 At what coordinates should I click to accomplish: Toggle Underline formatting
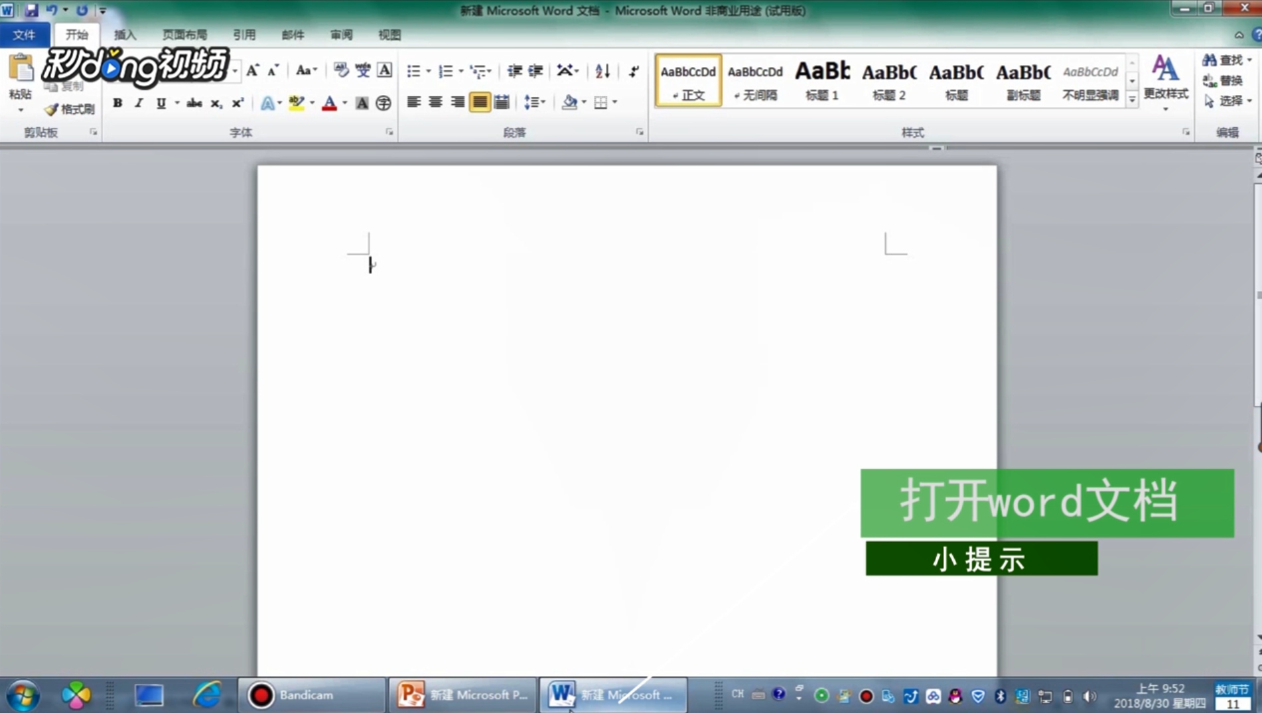[x=161, y=103]
